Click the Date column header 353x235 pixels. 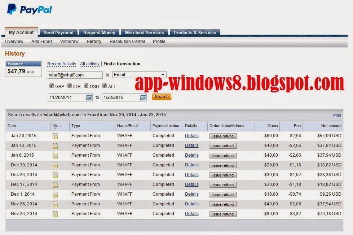[x=12, y=126]
